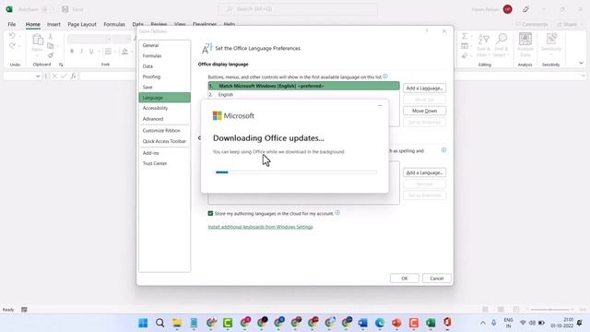Click Add a Language for display language

[x=424, y=89]
